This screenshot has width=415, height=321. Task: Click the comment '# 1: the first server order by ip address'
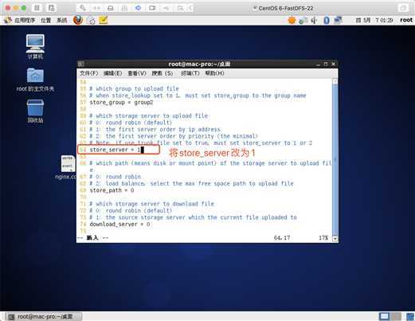point(155,130)
